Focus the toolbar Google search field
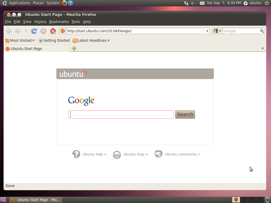This screenshot has height=203, width=271. (x=241, y=31)
